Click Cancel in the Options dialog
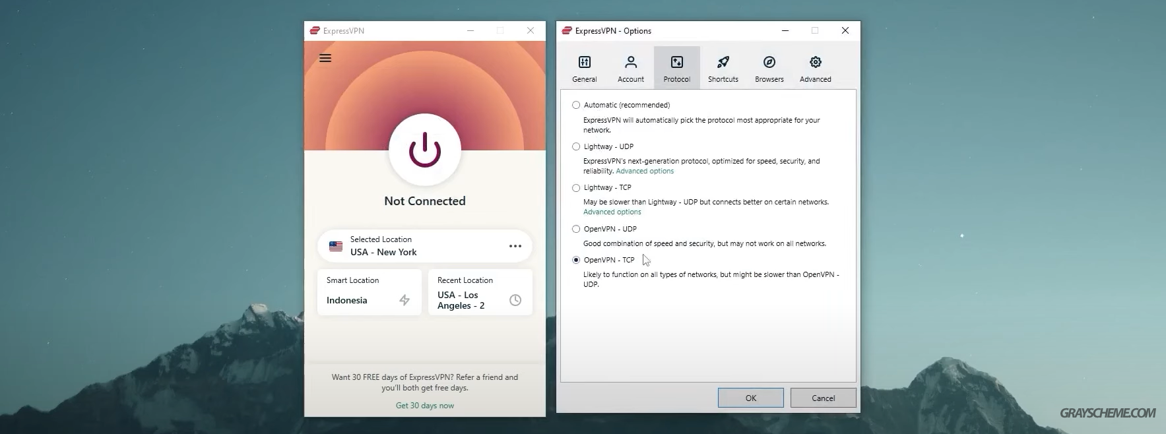This screenshot has height=434, width=1166. (x=824, y=398)
